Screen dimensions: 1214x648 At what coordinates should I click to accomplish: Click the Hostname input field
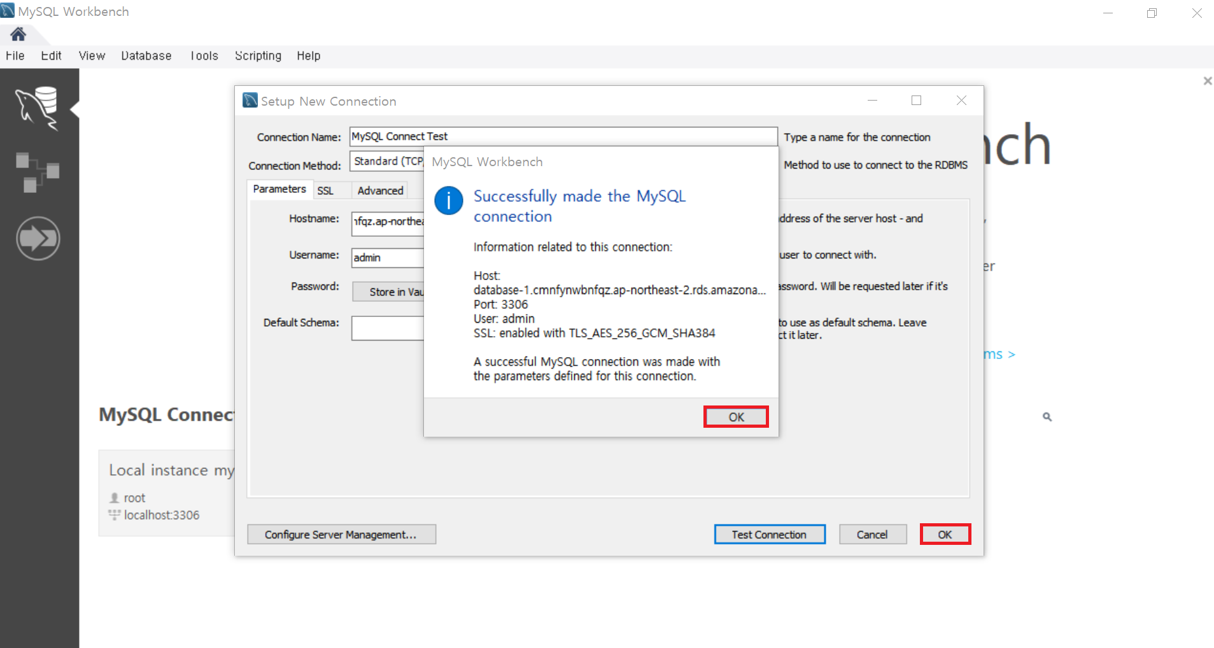(x=388, y=223)
